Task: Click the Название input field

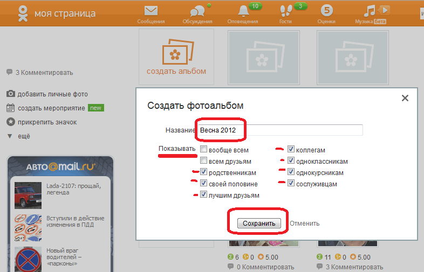Action: [280, 130]
